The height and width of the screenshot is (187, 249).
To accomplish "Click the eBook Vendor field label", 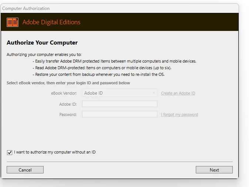I will click(x=64, y=93).
